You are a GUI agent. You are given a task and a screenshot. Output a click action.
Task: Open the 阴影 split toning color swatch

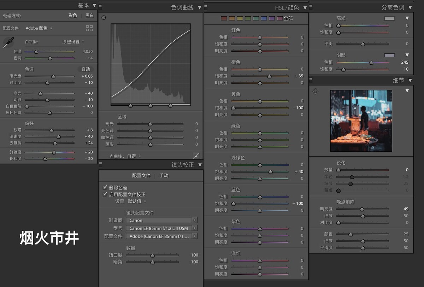pos(389,55)
